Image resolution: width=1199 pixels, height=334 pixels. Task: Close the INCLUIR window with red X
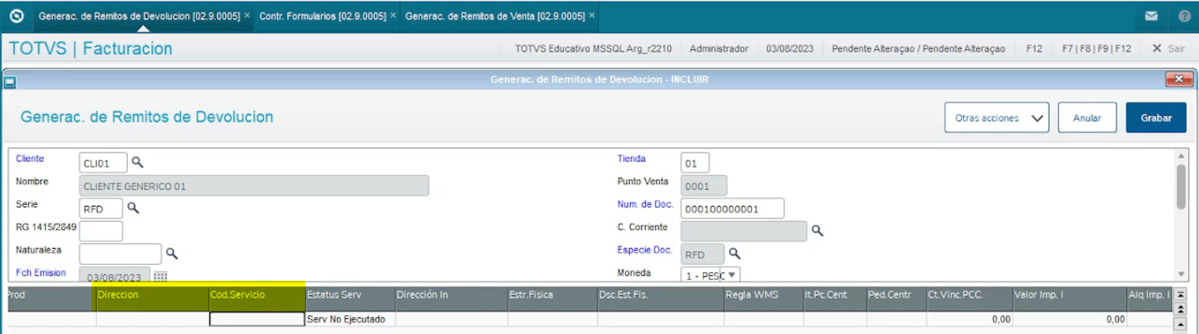coord(1178,79)
